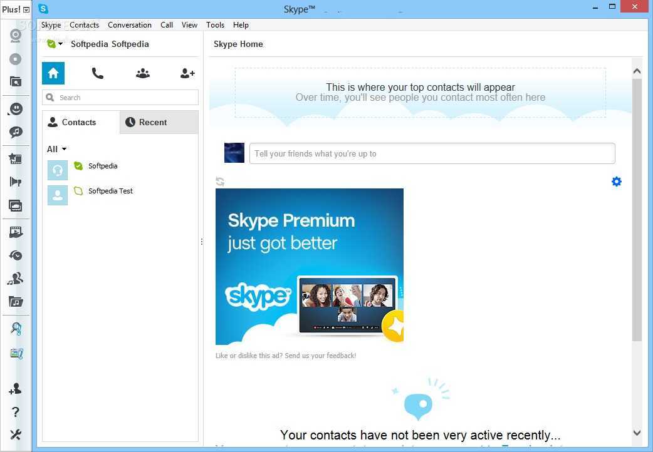The image size is (653, 452).
Task: Click the scrollbar down arrow
Action: pyautogui.click(x=637, y=433)
